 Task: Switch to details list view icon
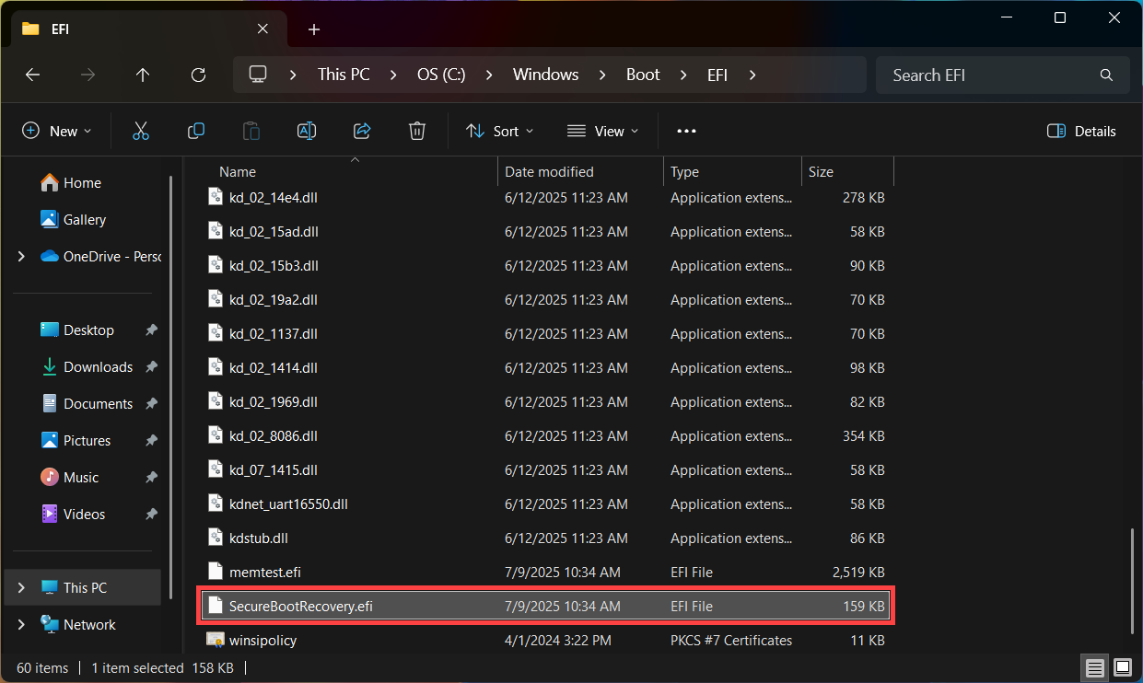1094,667
